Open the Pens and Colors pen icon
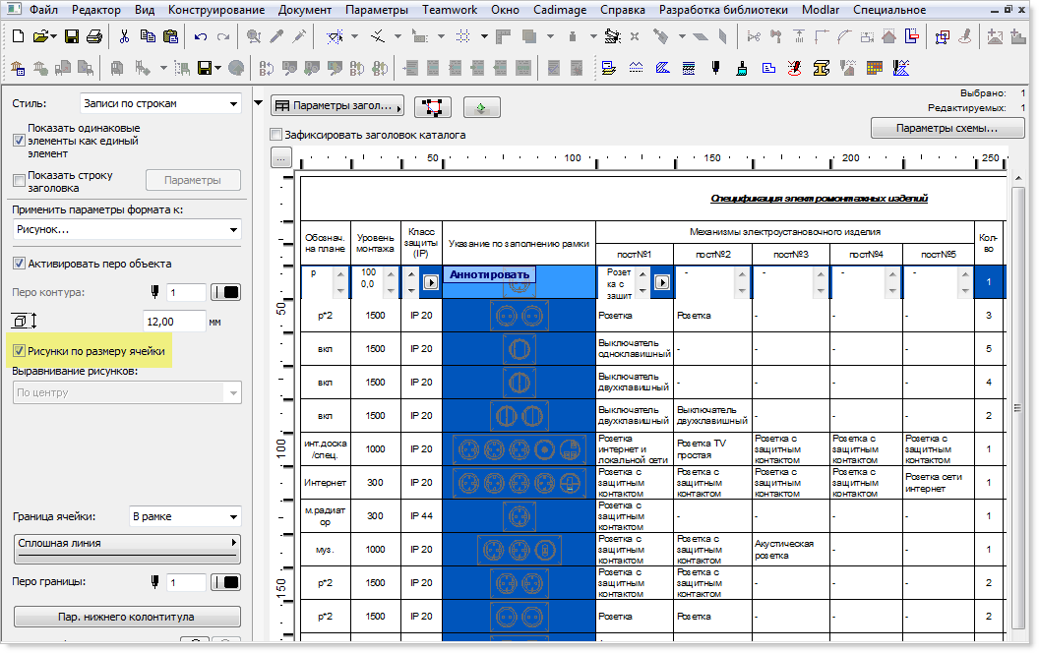 click(x=715, y=68)
